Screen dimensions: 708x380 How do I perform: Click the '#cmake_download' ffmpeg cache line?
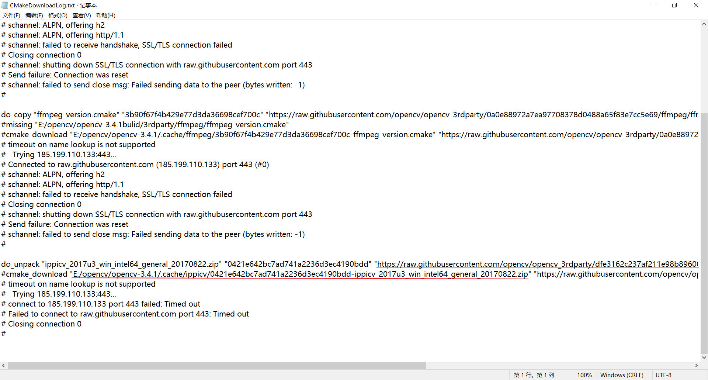[x=349, y=135]
